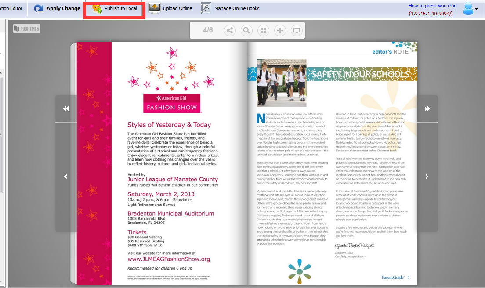485x288 pixels.
Task: Show page thumbnails grid
Action: click(x=263, y=30)
